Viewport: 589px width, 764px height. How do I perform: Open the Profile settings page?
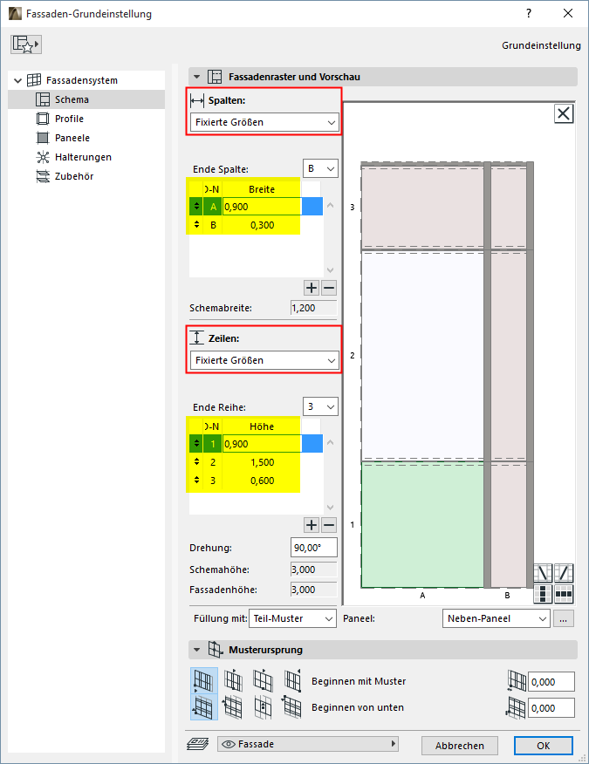(69, 119)
